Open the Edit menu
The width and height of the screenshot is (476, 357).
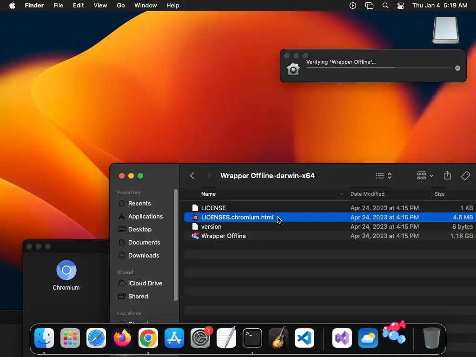tap(78, 6)
